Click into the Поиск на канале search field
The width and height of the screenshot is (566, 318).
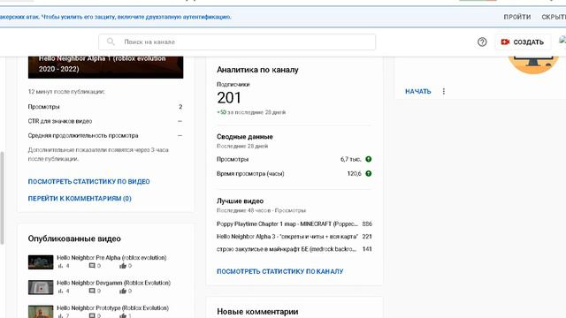click(237, 42)
